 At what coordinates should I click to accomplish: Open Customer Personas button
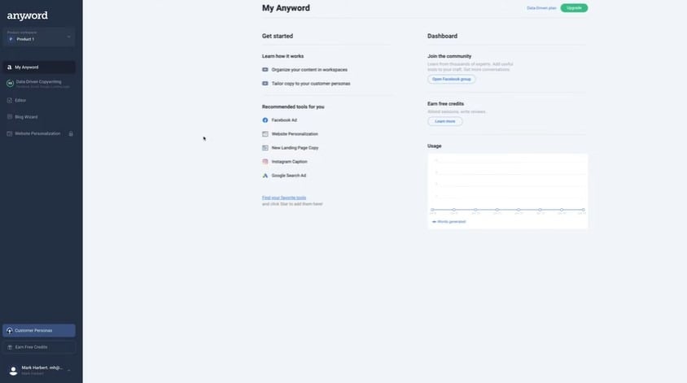(38, 330)
